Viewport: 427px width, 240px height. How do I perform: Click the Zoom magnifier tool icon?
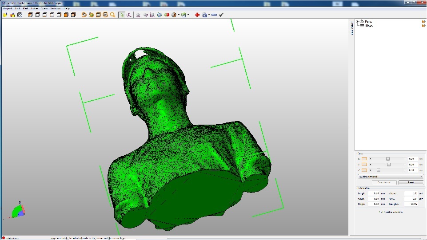pos(112,15)
